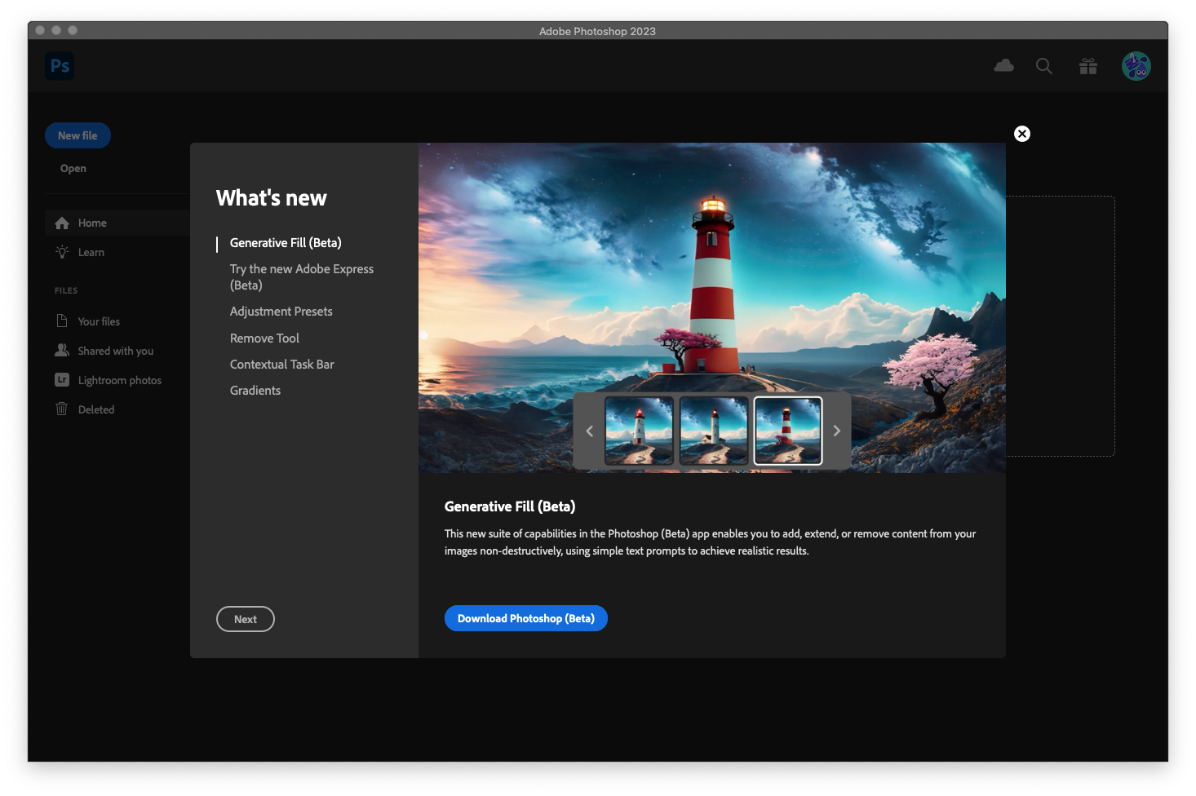
Task: Click previous variation left chevron
Action: [x=589, y=431]
